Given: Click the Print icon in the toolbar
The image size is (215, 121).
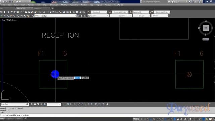Looking at the screenshot, I should (x=8, y=12).
